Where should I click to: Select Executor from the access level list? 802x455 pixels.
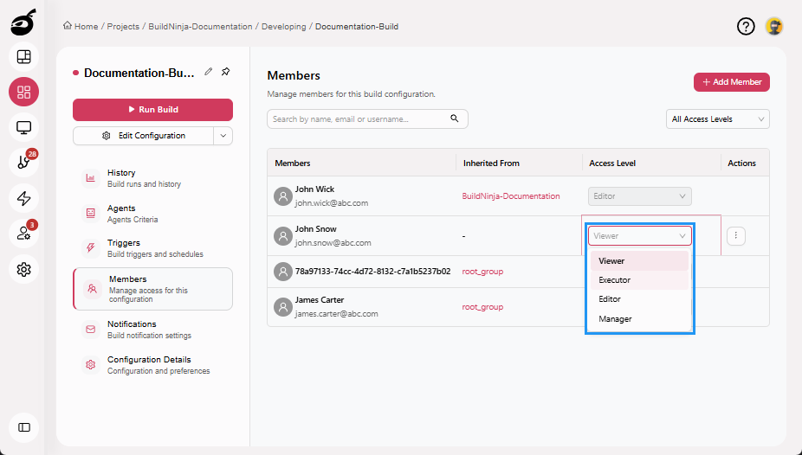640,280
